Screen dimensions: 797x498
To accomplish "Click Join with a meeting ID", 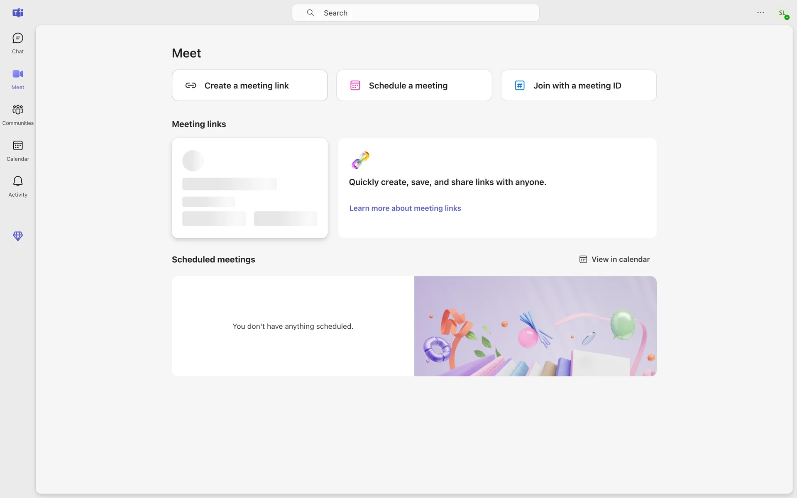I will pos(578,85).
